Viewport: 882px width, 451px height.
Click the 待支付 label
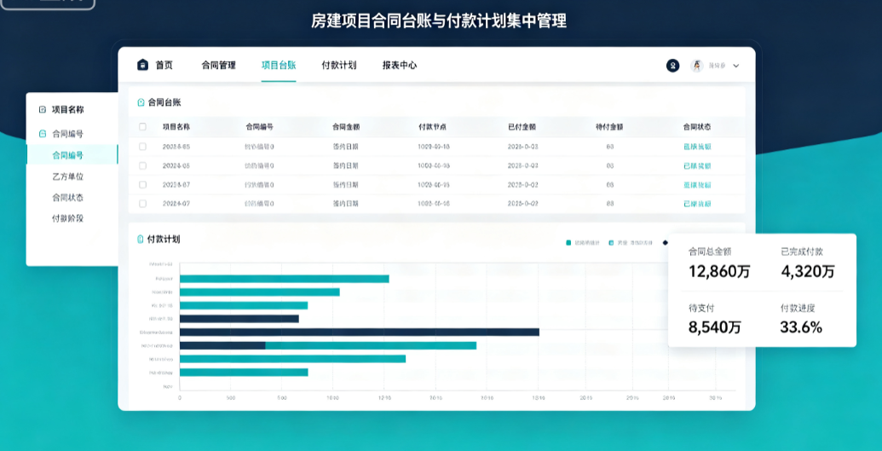coord(701,308)
